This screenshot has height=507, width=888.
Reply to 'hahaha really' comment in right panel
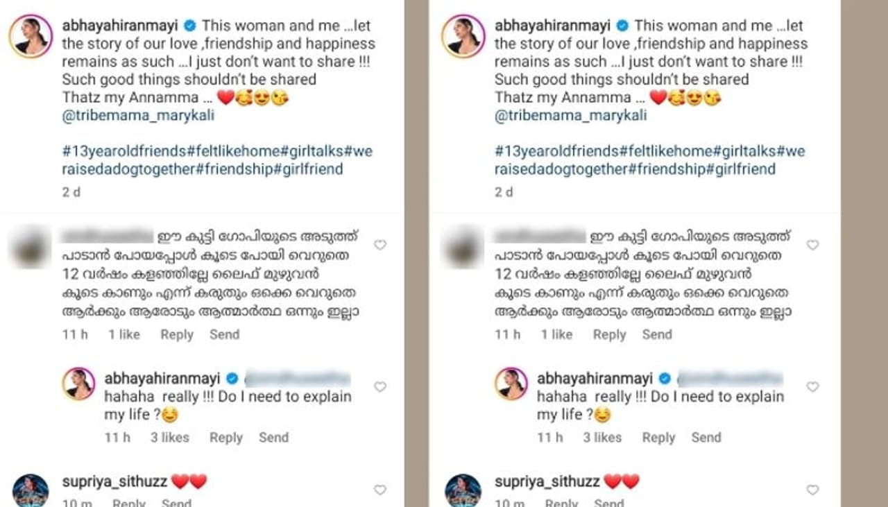coord(658,437)
